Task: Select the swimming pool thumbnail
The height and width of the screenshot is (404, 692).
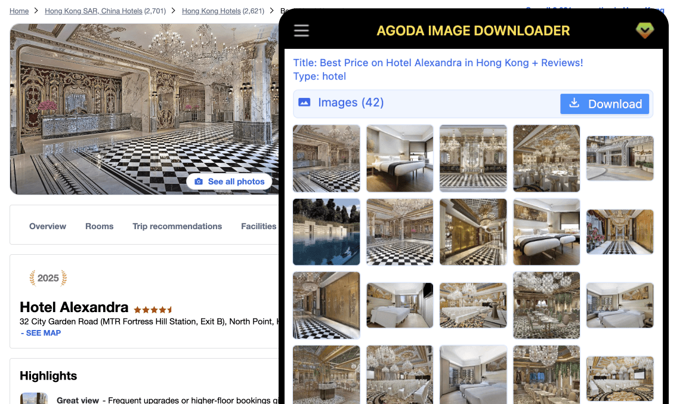Action: click(x=326, y=232)
